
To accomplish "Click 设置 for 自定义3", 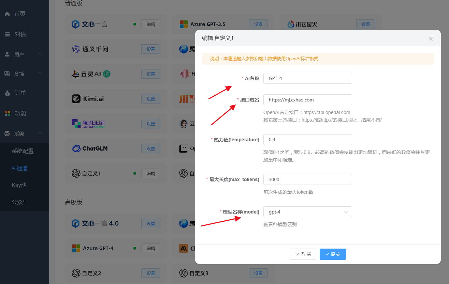I will coord(258,273).
